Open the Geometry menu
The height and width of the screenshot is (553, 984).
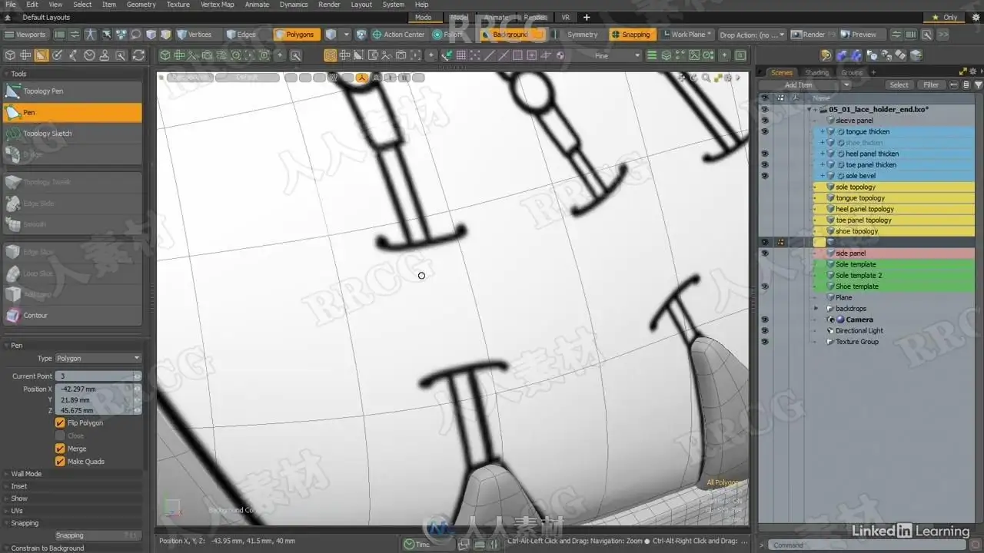click(x=141, y=5)
